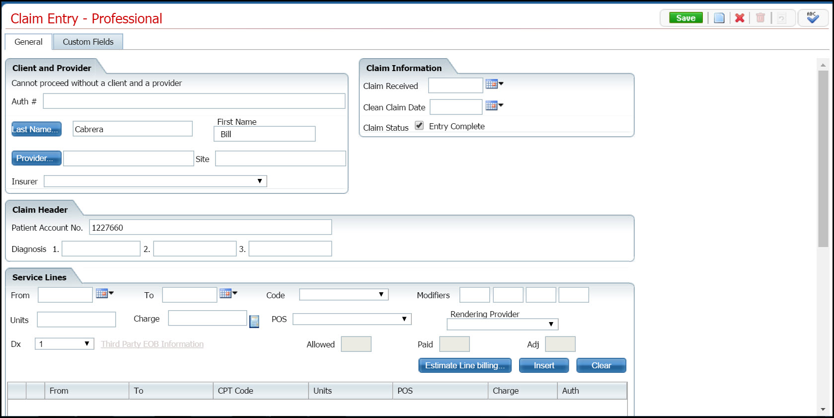
Task: Open the Clean Claim Date calendar picker
Action: pyautogui.click(x=494, y=105)
